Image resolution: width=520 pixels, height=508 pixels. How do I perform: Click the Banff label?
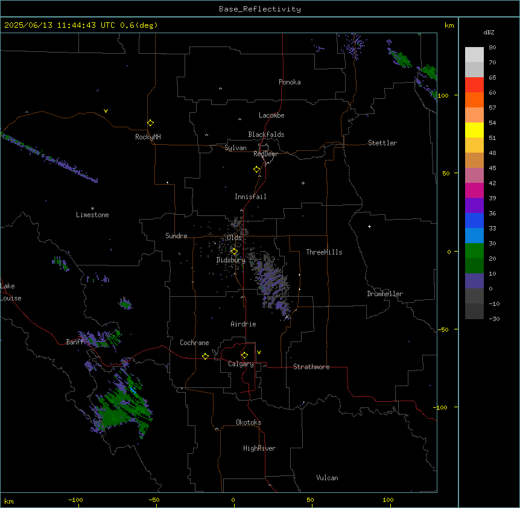pos(75,342)
